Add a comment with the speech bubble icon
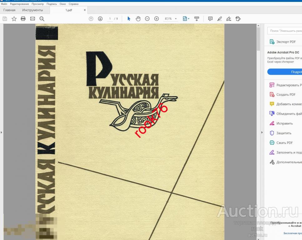The width and height of the screenshot is (302, 240). [210, 19]
